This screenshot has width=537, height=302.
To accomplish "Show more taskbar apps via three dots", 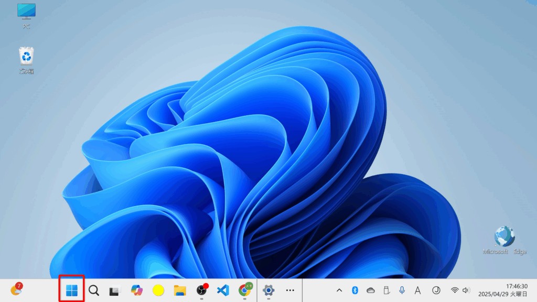I will pos(290,290).
